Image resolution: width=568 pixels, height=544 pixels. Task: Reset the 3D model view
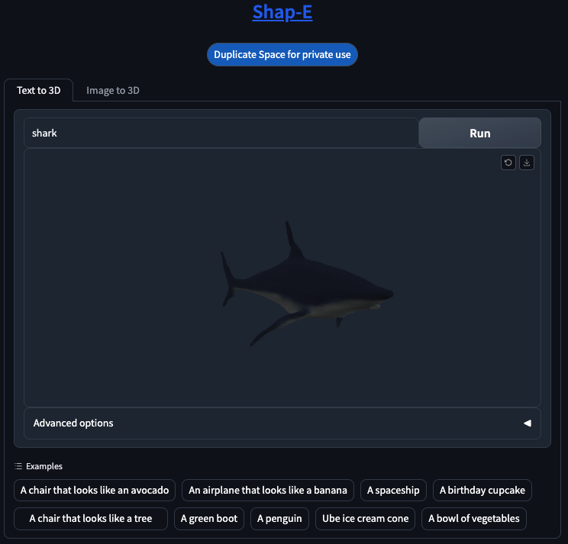click(508, 163)
